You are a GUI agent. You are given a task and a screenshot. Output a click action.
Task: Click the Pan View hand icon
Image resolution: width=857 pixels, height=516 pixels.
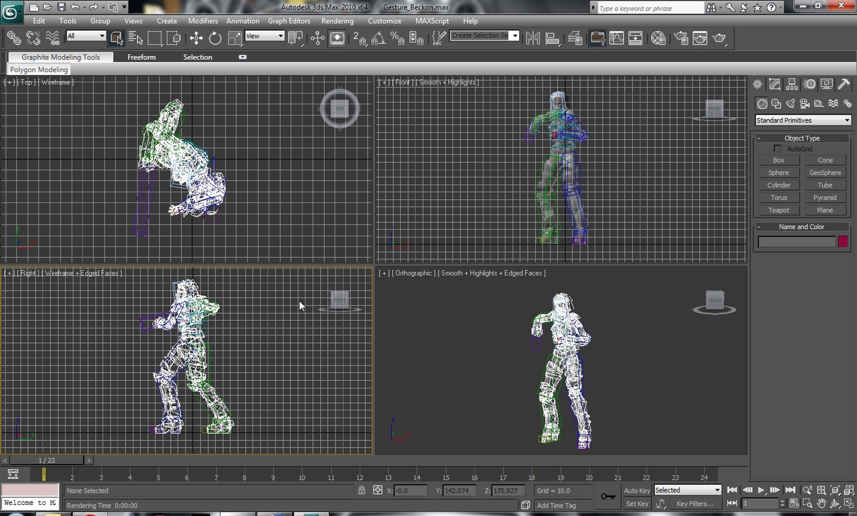coord(821,504)
